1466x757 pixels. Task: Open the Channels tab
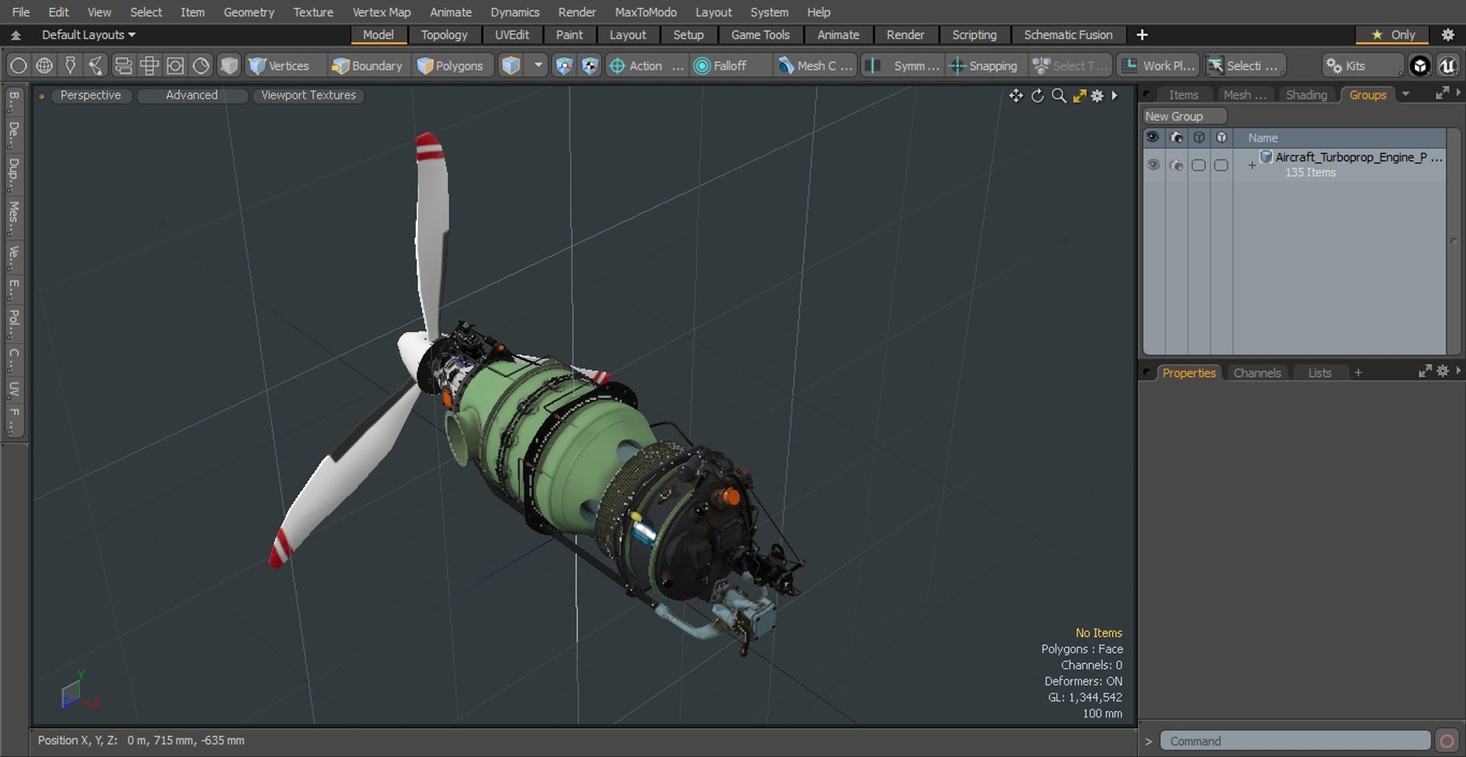(1257, 373)
